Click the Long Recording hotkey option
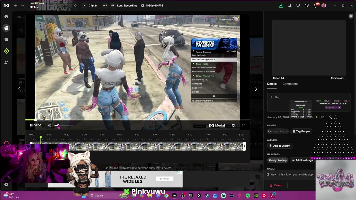The height and width of the screenshot is (200, 356). pos(127,6)
